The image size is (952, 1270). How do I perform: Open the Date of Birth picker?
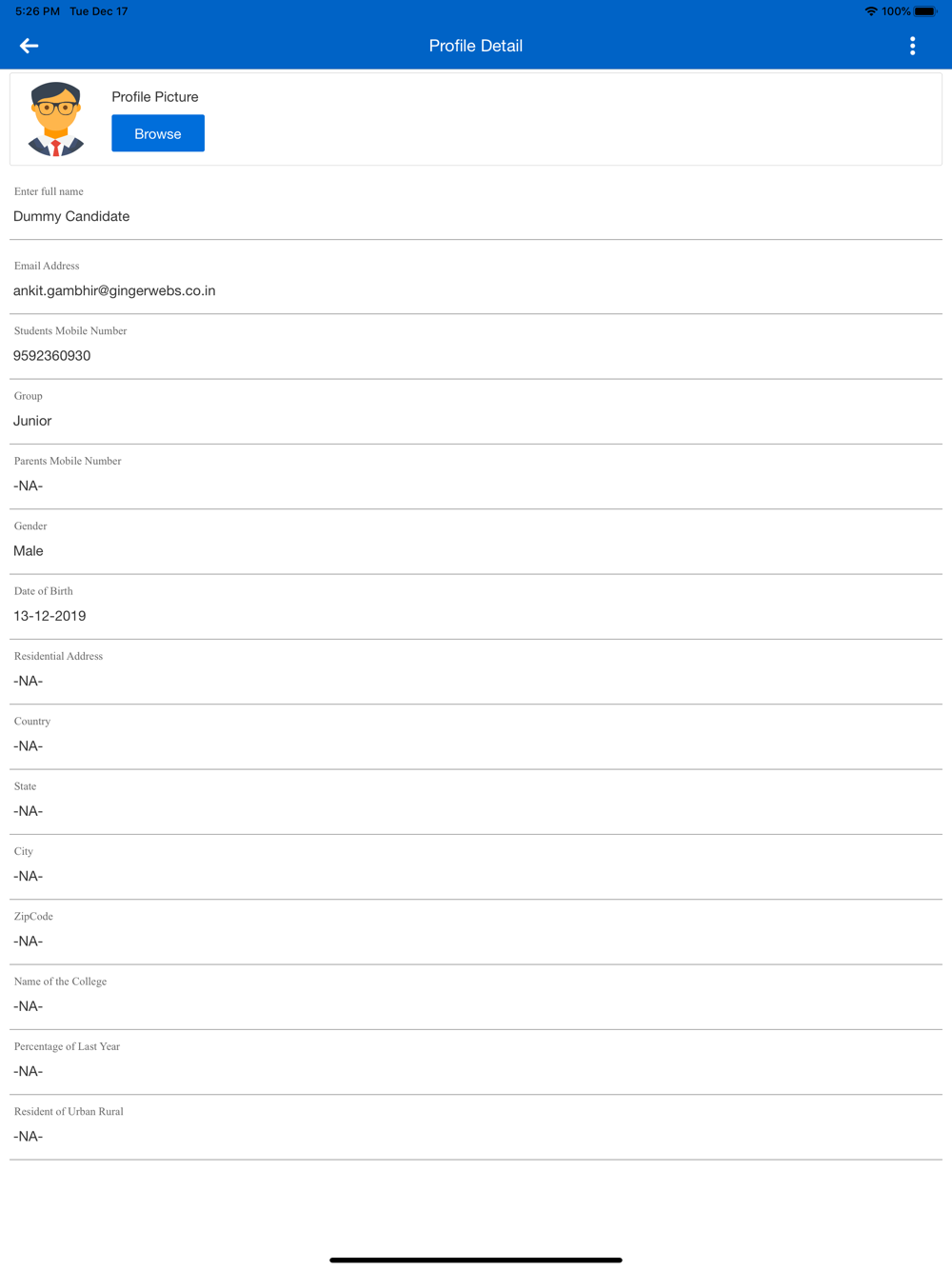pos(475,616)
